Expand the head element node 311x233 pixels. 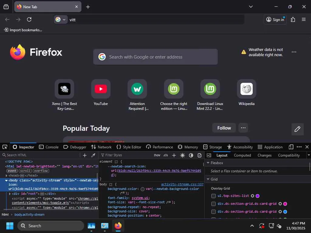(x=6, y=176)
